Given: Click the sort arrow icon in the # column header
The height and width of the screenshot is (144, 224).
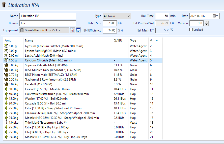Looking at the screenshot, I should pyautogui.click(x=157, y=40).
